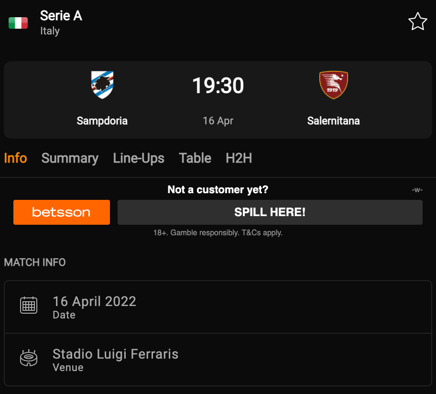View the H2H tab

point(239,158)
